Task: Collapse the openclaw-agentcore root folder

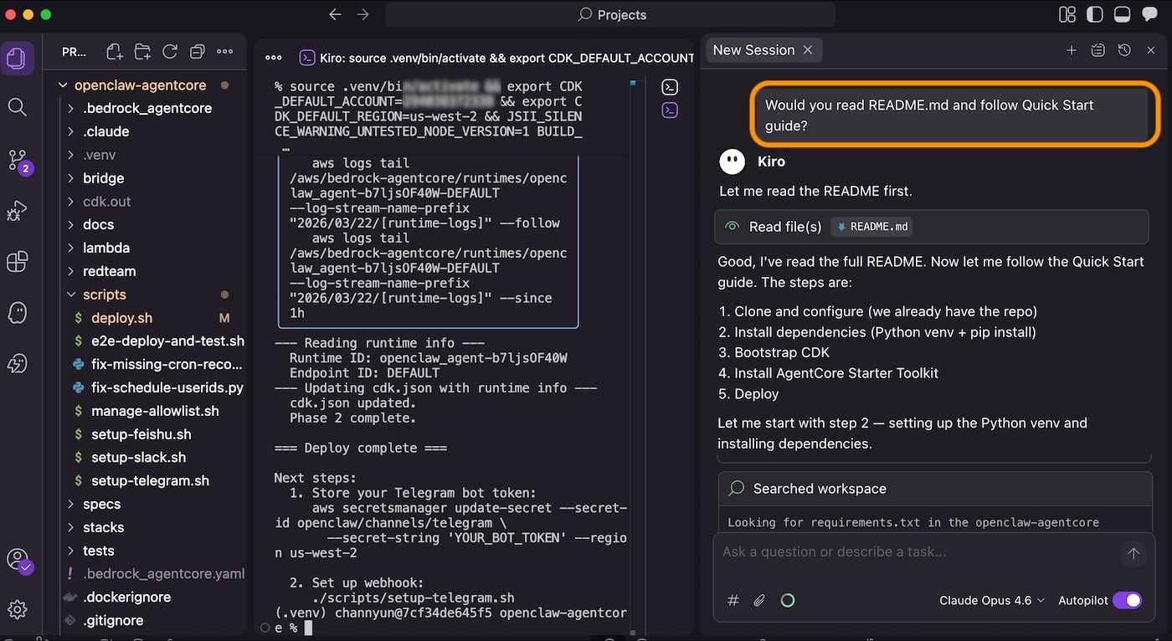Action: coord(140,85)
